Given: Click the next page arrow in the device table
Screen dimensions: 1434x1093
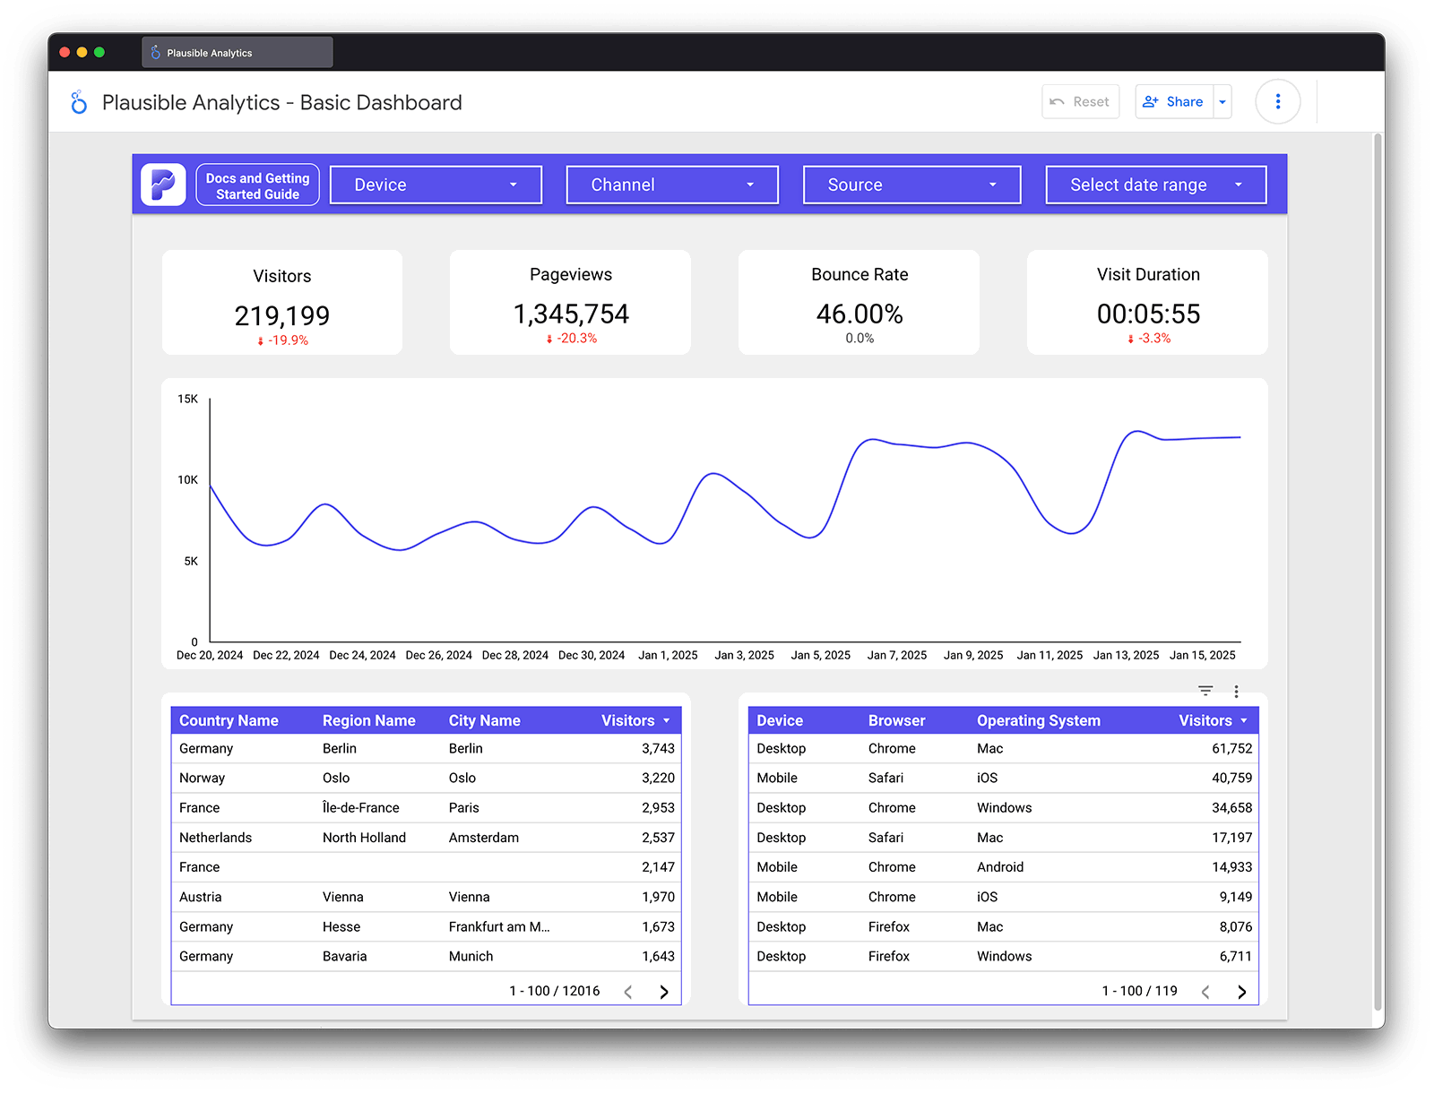Looking at the screenshot, I should [x=1242, y=992].
